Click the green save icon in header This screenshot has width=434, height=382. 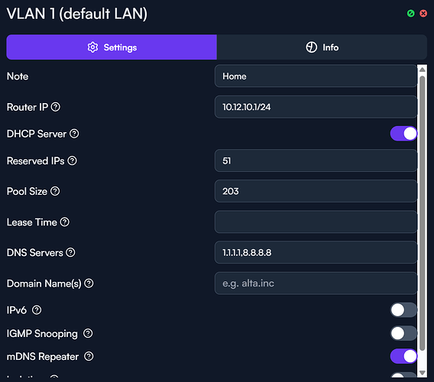click(x=411, y=13)
